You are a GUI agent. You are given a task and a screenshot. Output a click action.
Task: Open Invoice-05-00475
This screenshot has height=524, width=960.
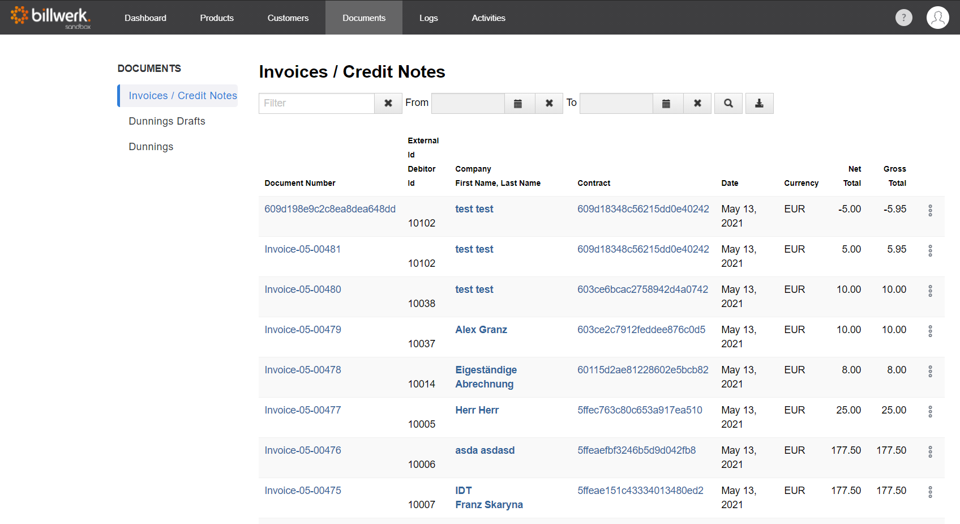click(x=303, y=491)
